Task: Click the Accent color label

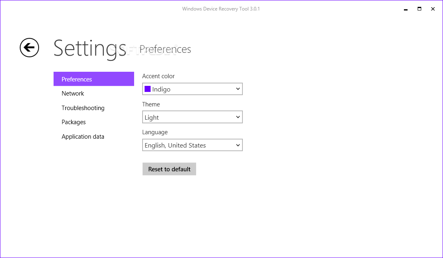Action: pyautogui.click(x=159, y=76)
